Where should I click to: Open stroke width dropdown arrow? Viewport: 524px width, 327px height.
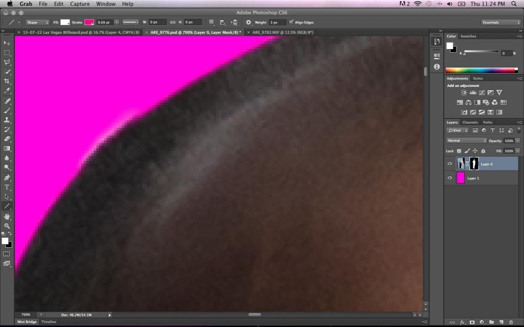pyautogui.click(x=116, y=22)
